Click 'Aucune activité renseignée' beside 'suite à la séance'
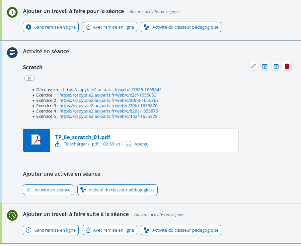The width and height of the screenshot is (301, 246). pyautogui.click(x=159, y=215)
